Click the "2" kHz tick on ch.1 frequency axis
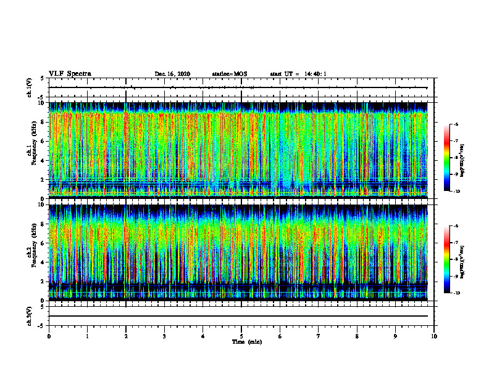This screenshot has width=489, height=377. tap(43, 180)
